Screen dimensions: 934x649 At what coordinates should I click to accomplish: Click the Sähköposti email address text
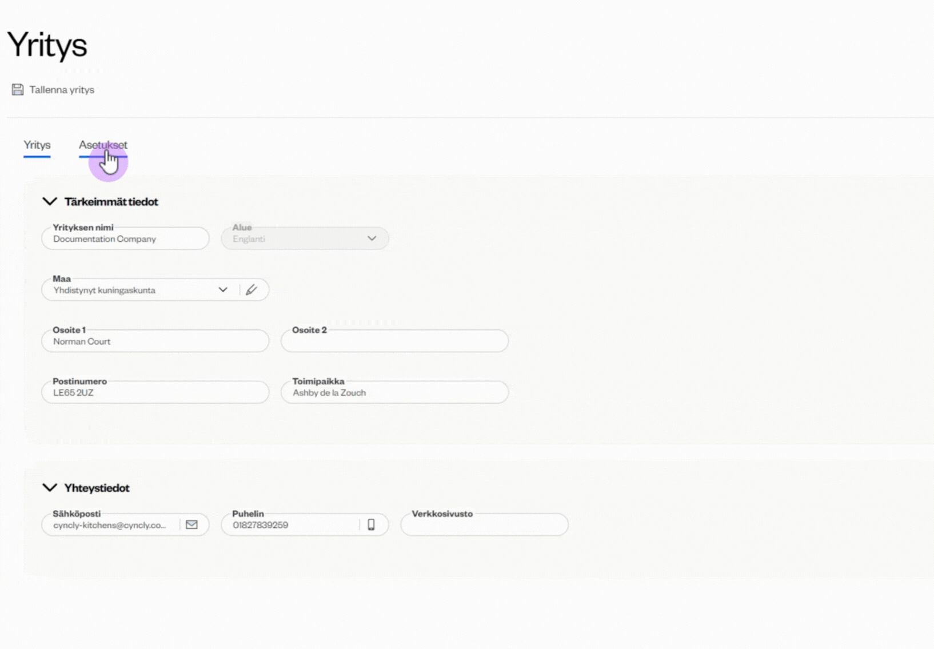tap(110, 525)
